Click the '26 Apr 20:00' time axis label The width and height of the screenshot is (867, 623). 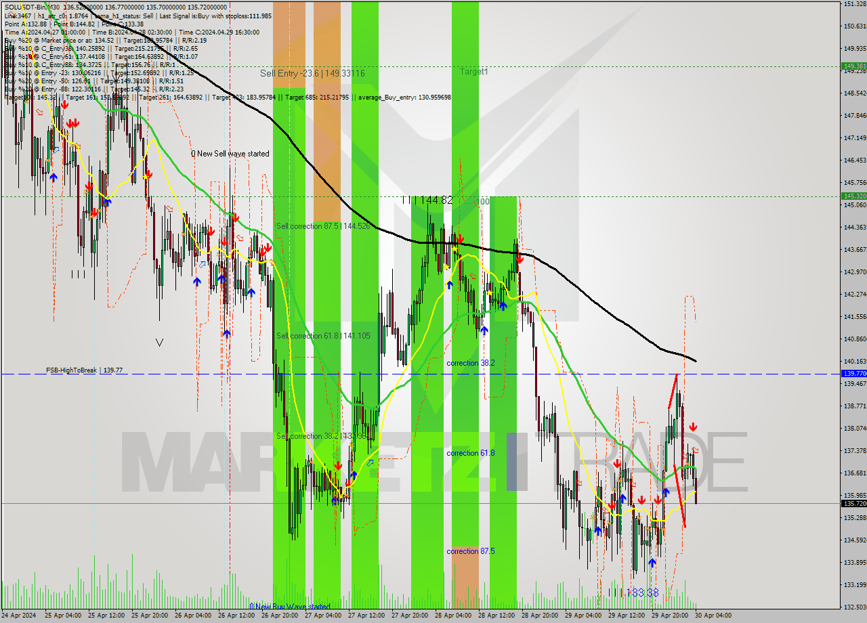tap(281, 616)
